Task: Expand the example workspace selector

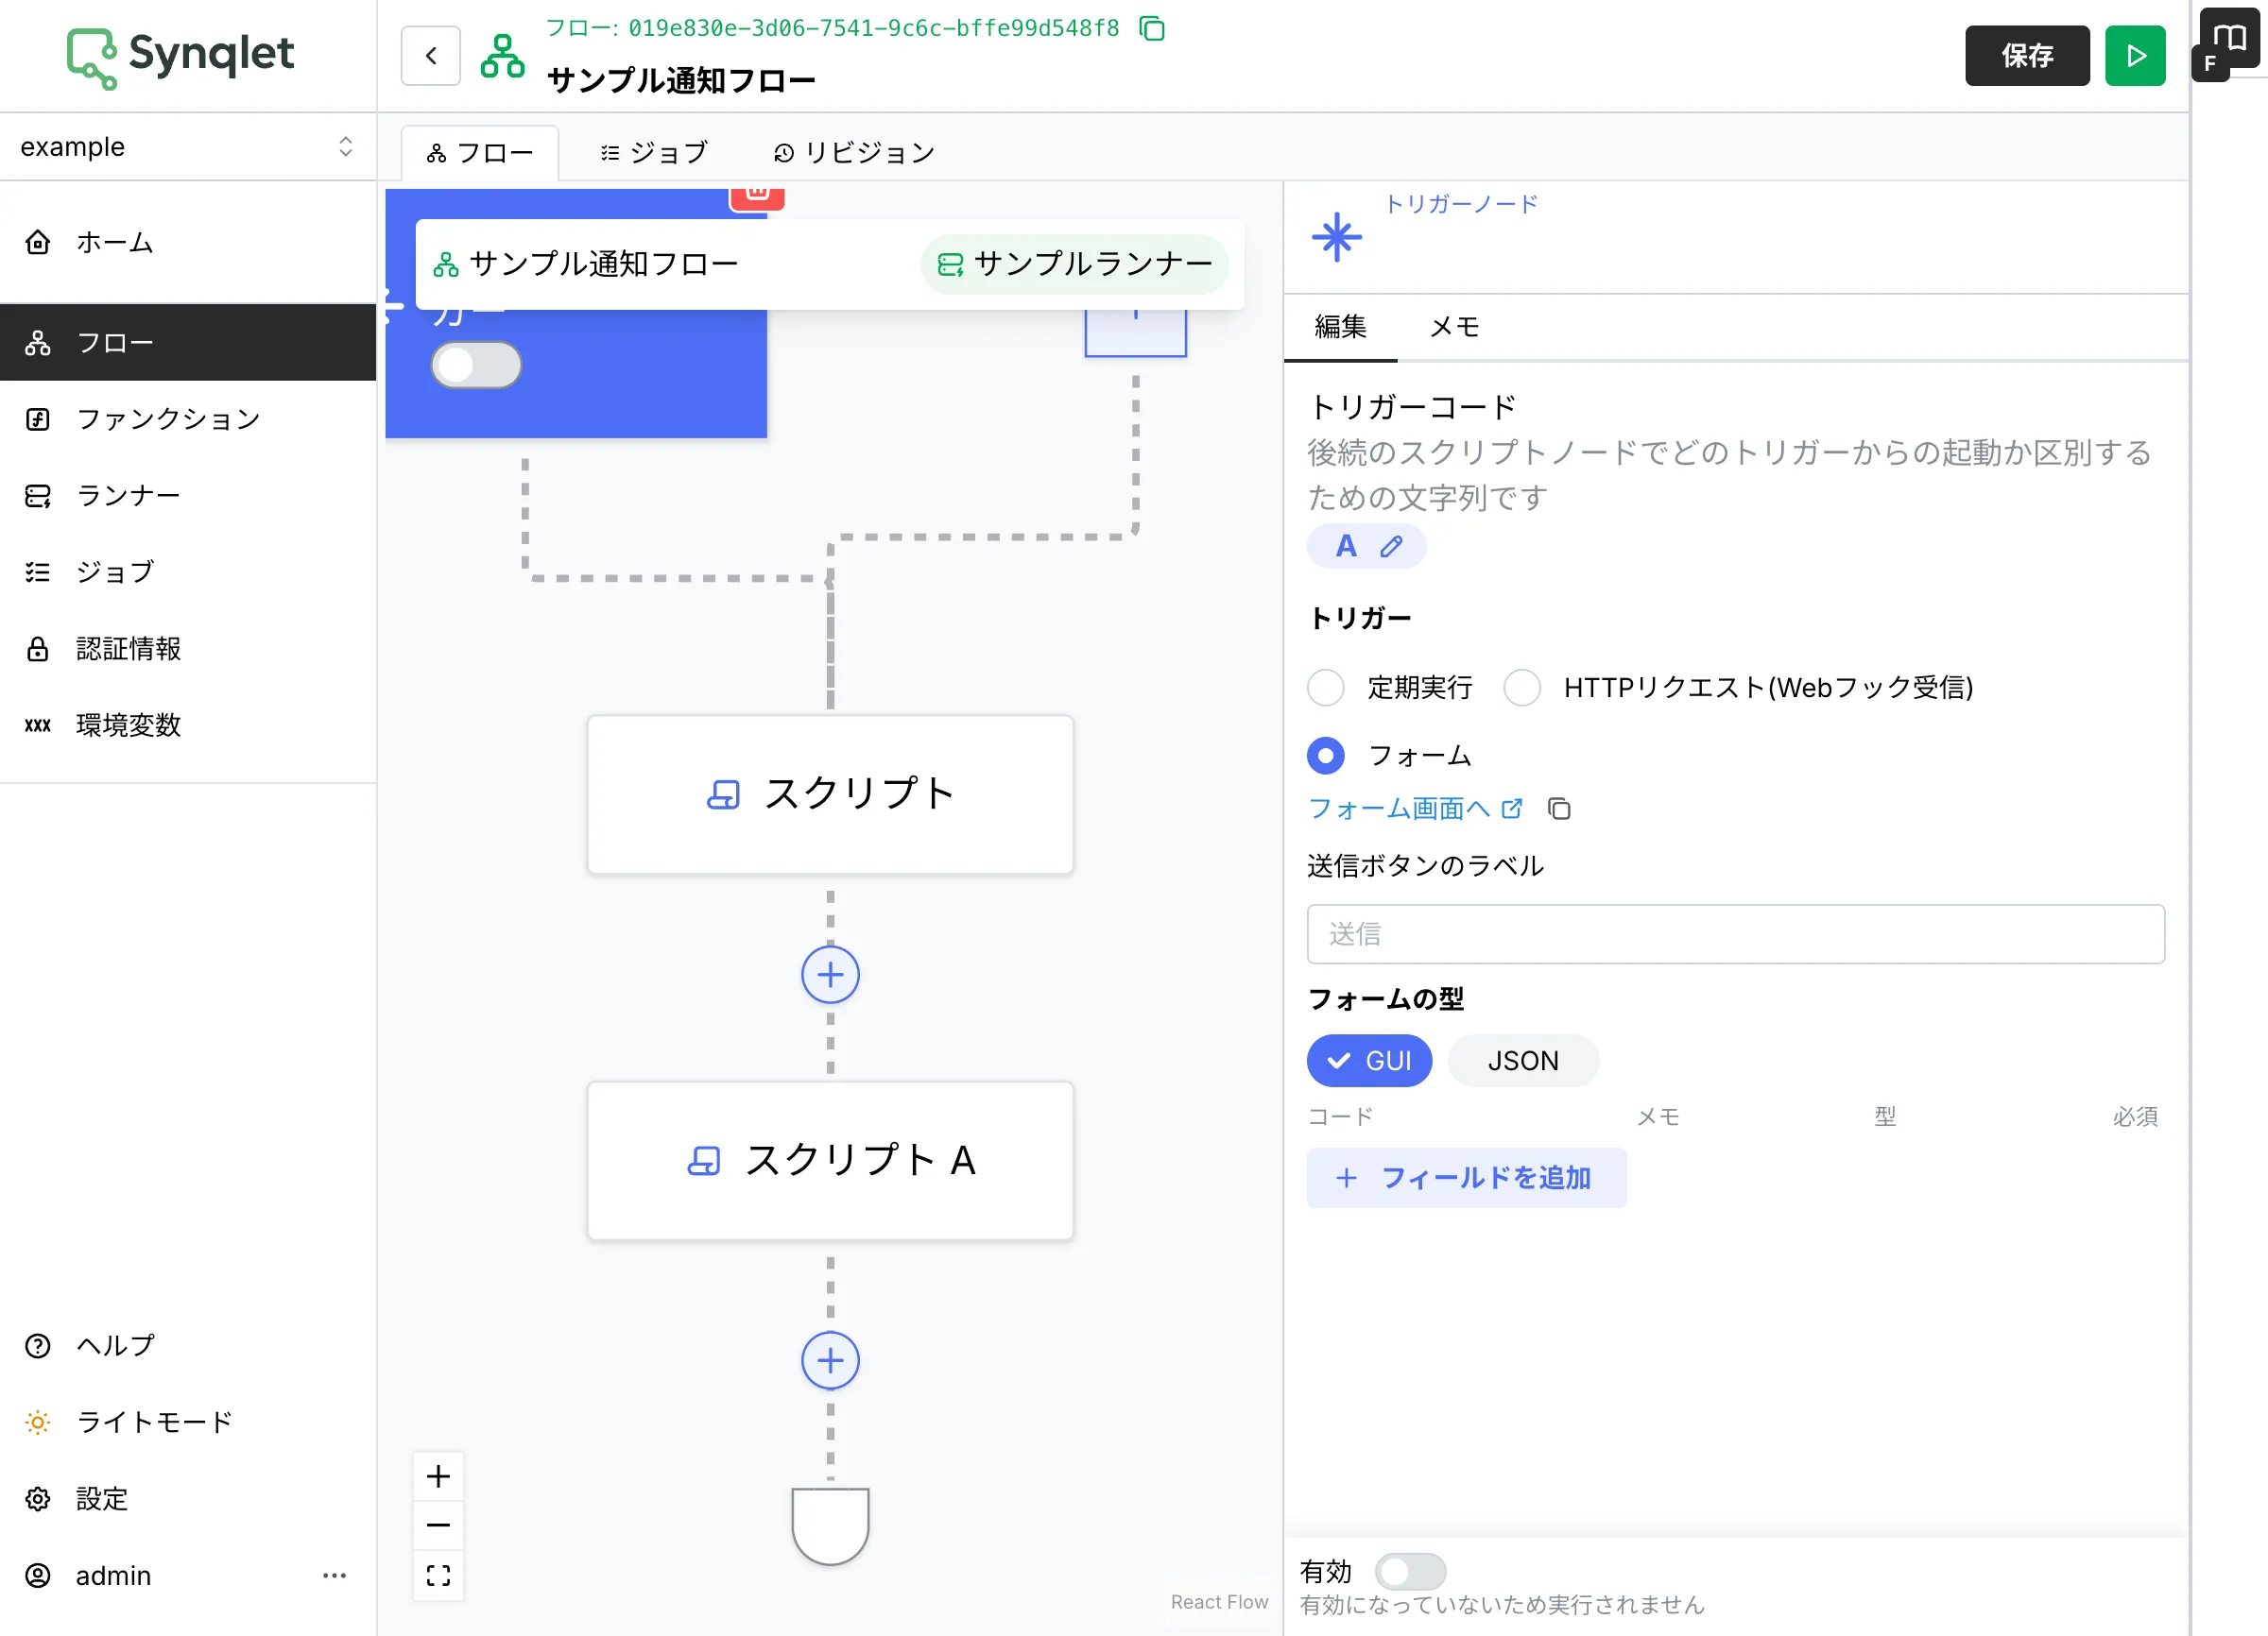Action: 188,147
